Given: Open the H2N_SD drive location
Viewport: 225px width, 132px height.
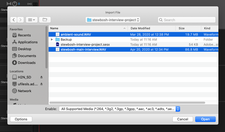Looking at the screenshot, I should point(24,77).
